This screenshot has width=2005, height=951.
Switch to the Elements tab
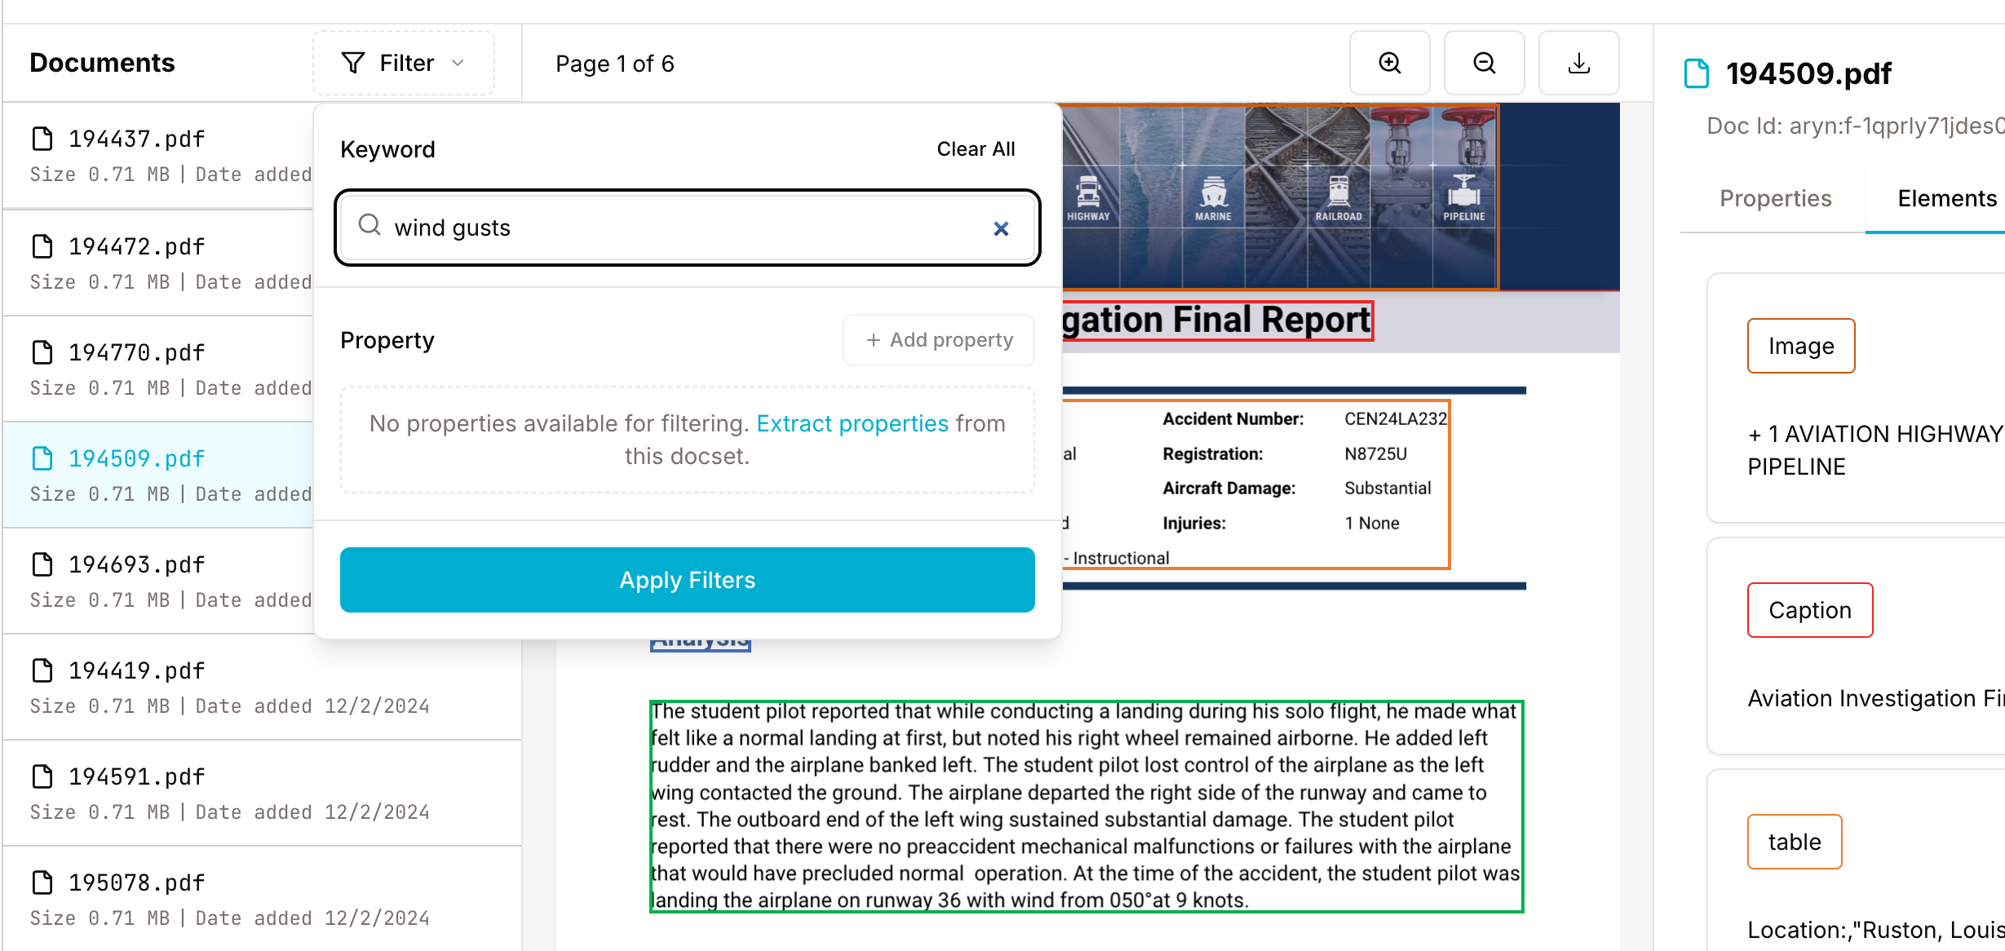pos(1946,198)
